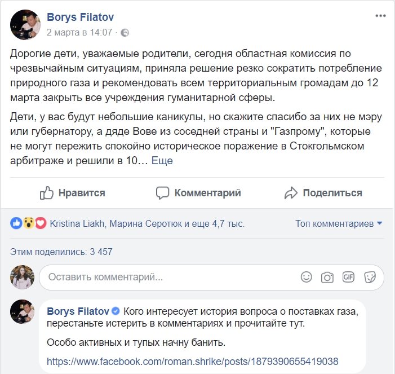Show who shared via Этим поделились: 3 457
The image size is (395, 374).
pos(62,252)
